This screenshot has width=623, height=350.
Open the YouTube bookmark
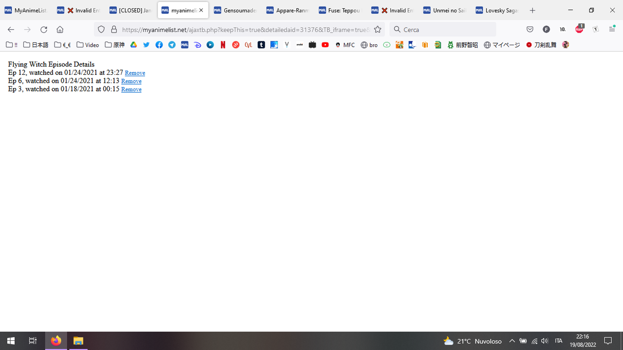pyautogui.click(x=325, y=45)
